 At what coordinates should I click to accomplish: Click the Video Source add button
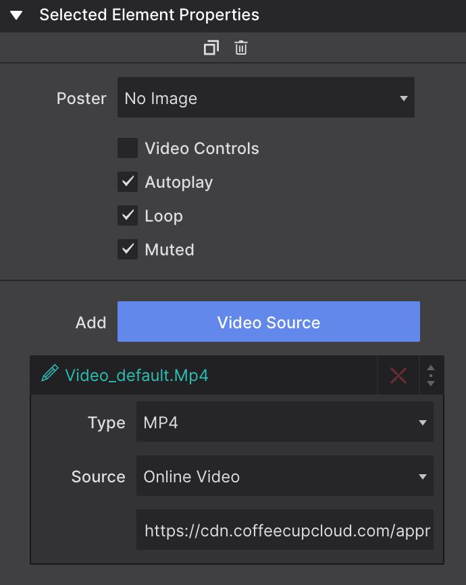(x=269, y=322)
